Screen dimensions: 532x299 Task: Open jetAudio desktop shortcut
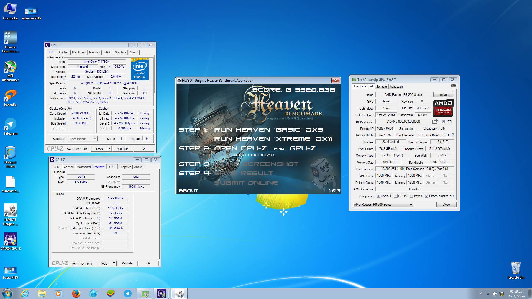tap(11, 98)
